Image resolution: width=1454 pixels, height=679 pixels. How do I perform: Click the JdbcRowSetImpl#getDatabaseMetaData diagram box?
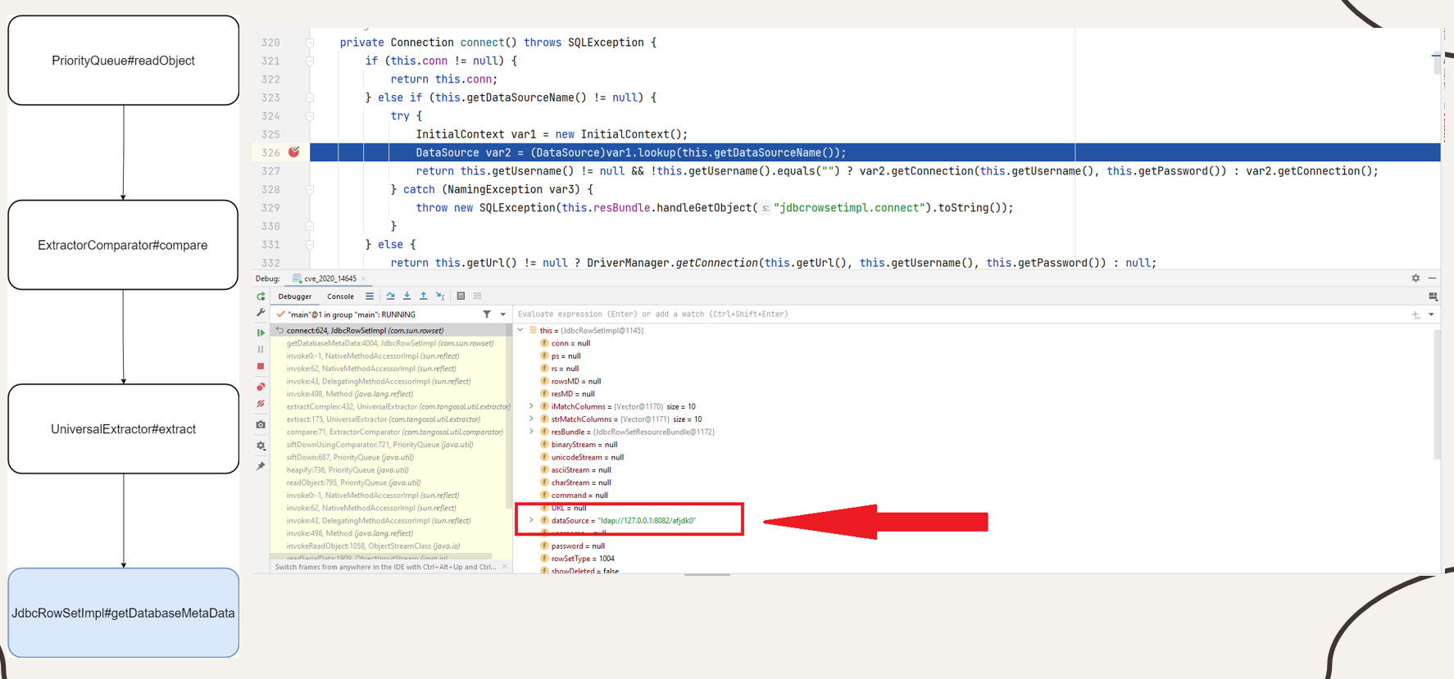(124, 613)
